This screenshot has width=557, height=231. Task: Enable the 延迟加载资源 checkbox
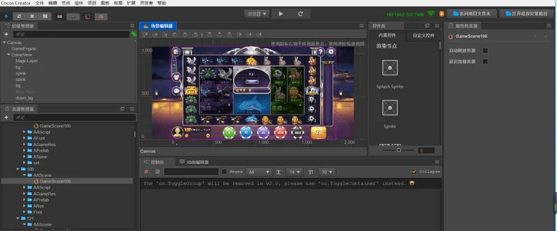click(485, 62)
